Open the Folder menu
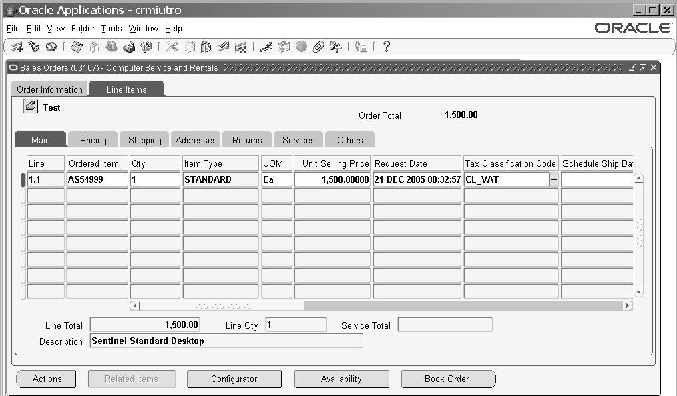This screenshot has width=677, height=396. click(x=83, y=29)
